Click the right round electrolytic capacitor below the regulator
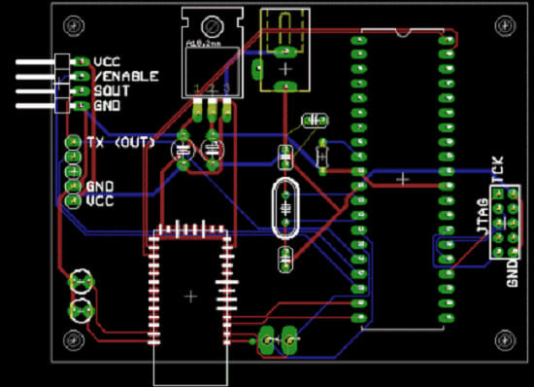The height and width of the screenshot is (387, 534). pos(213,150)
